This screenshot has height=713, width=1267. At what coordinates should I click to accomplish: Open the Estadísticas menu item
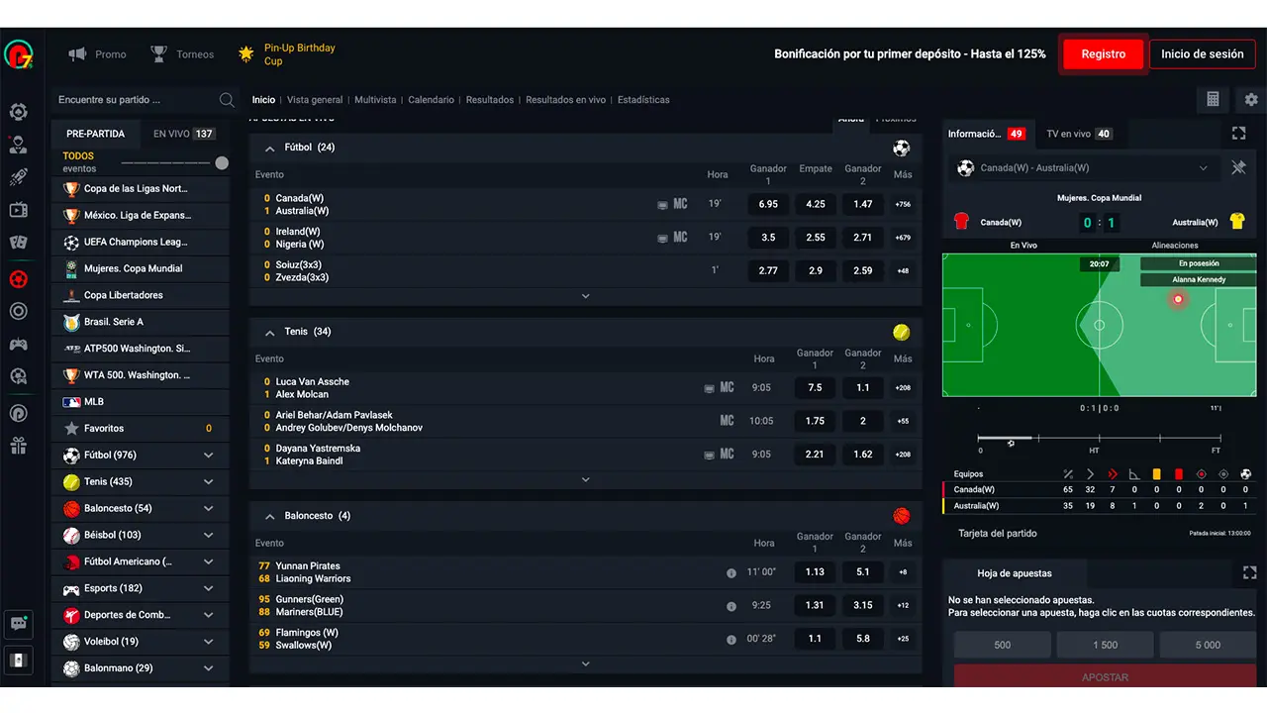(x=643, y=100)
